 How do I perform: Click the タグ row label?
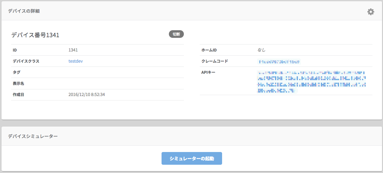(16, 73)
